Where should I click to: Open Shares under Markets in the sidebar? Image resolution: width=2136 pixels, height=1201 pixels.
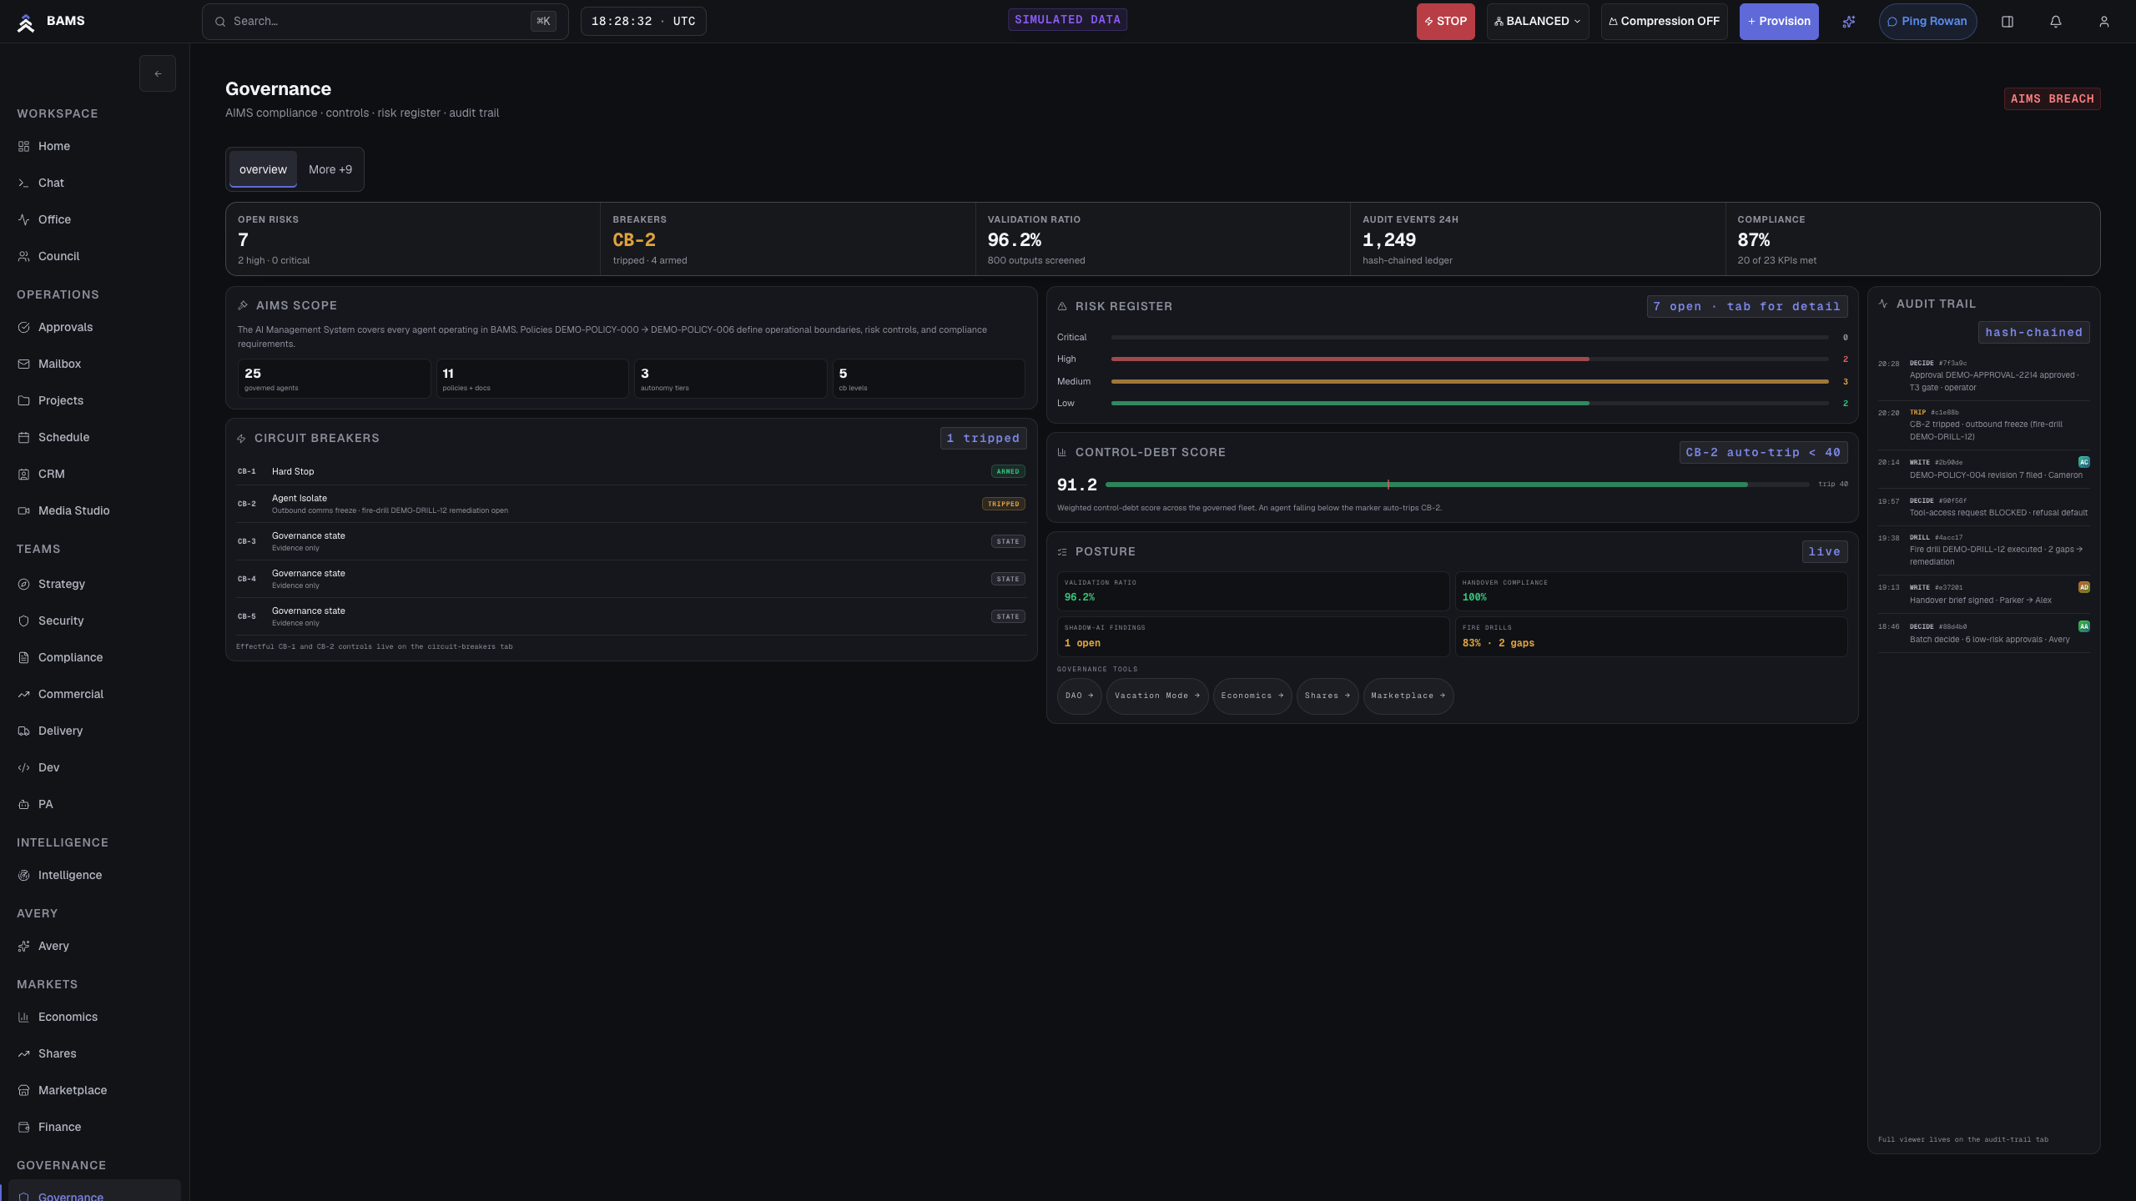click(94, 1053)
